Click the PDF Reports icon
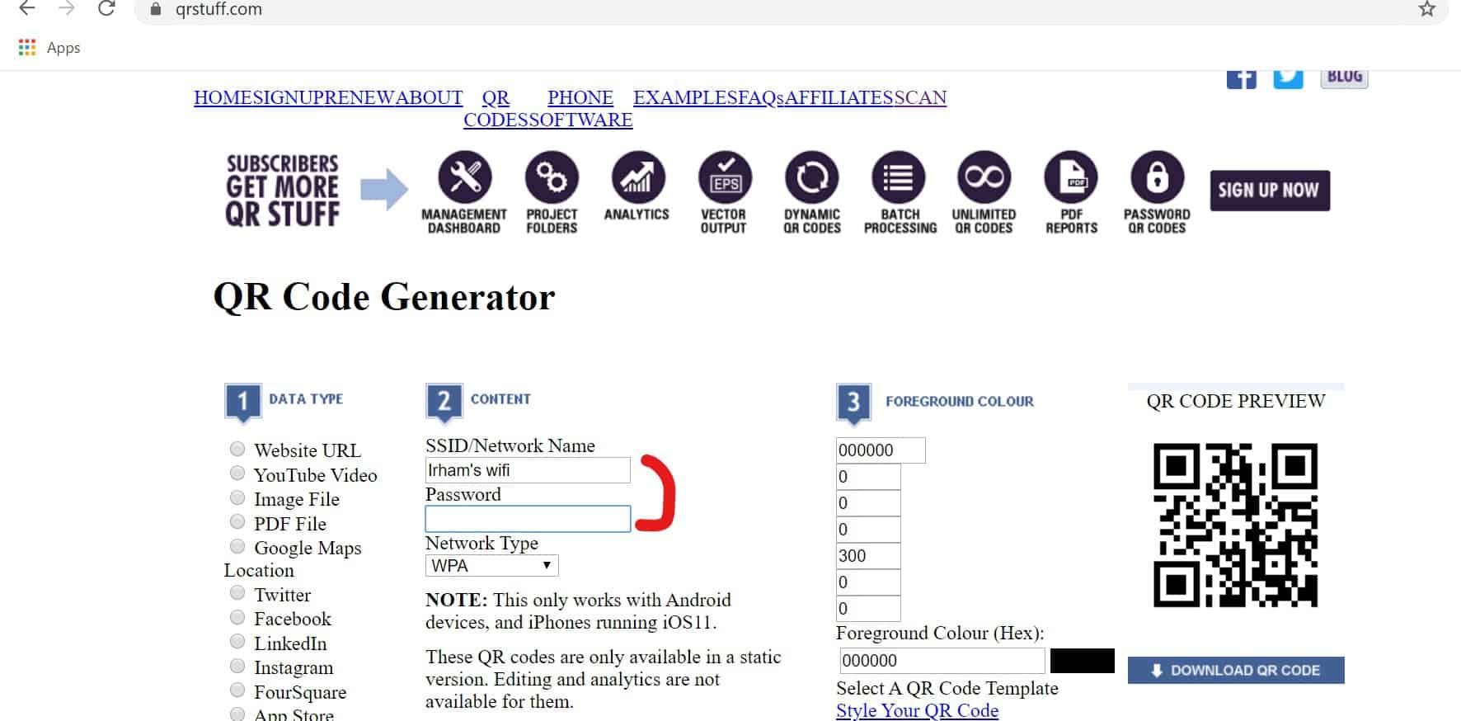1461x721 pixels. point(1071,177)
